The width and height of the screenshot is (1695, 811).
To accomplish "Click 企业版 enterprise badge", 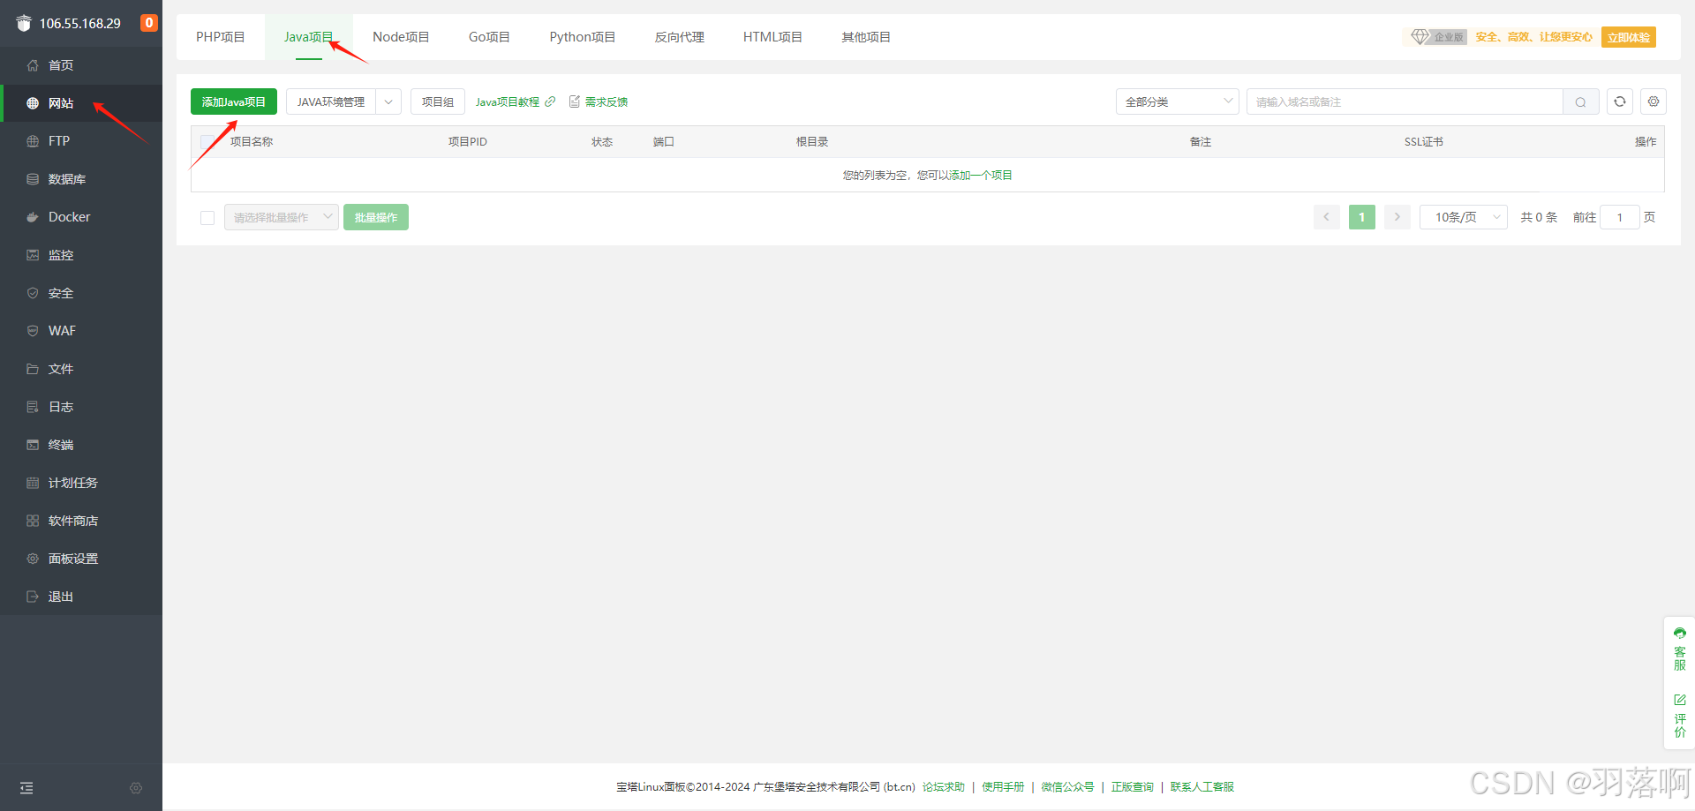I will tap(1438, 37).
